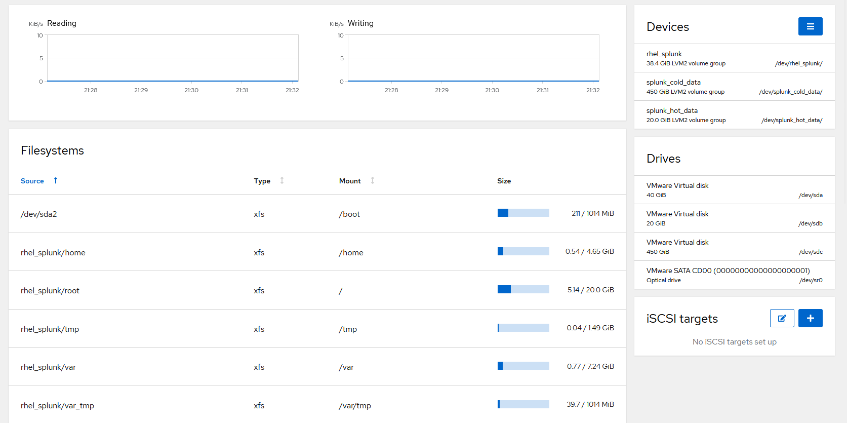Image resolution: width=847 pixels, height=423 pixels.
Task: Click the Writing KiB/s graph
Action: (x=473, y=58)
